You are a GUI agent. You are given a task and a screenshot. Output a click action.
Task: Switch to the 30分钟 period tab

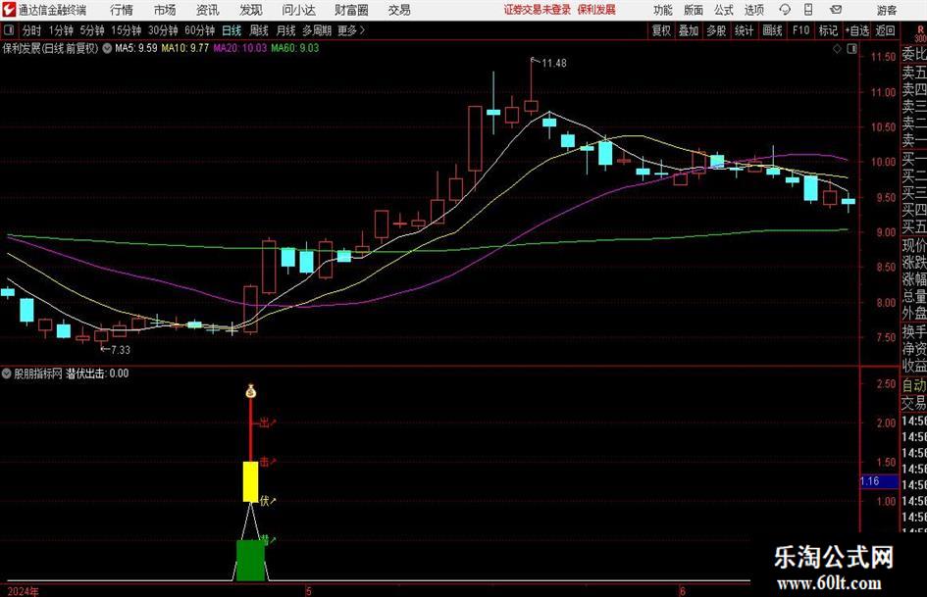(163, 30)
